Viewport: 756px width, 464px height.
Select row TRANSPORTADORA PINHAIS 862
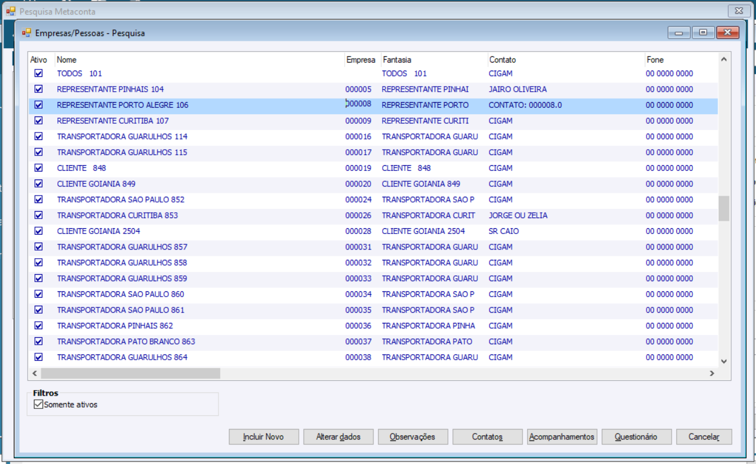[373, 326]
